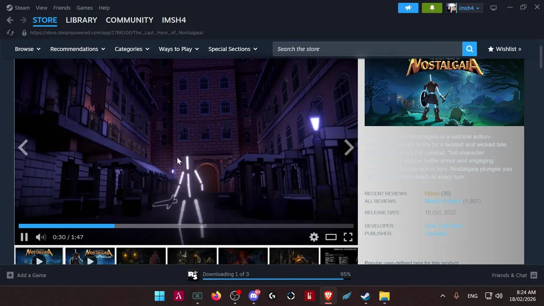This screenshot has height=306, width=544.
Task: Open Firefox from the taskbar
Action: coord(216,296)
